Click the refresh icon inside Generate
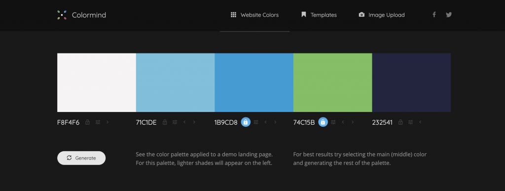505x191 pixels. (x=69, y=158)
